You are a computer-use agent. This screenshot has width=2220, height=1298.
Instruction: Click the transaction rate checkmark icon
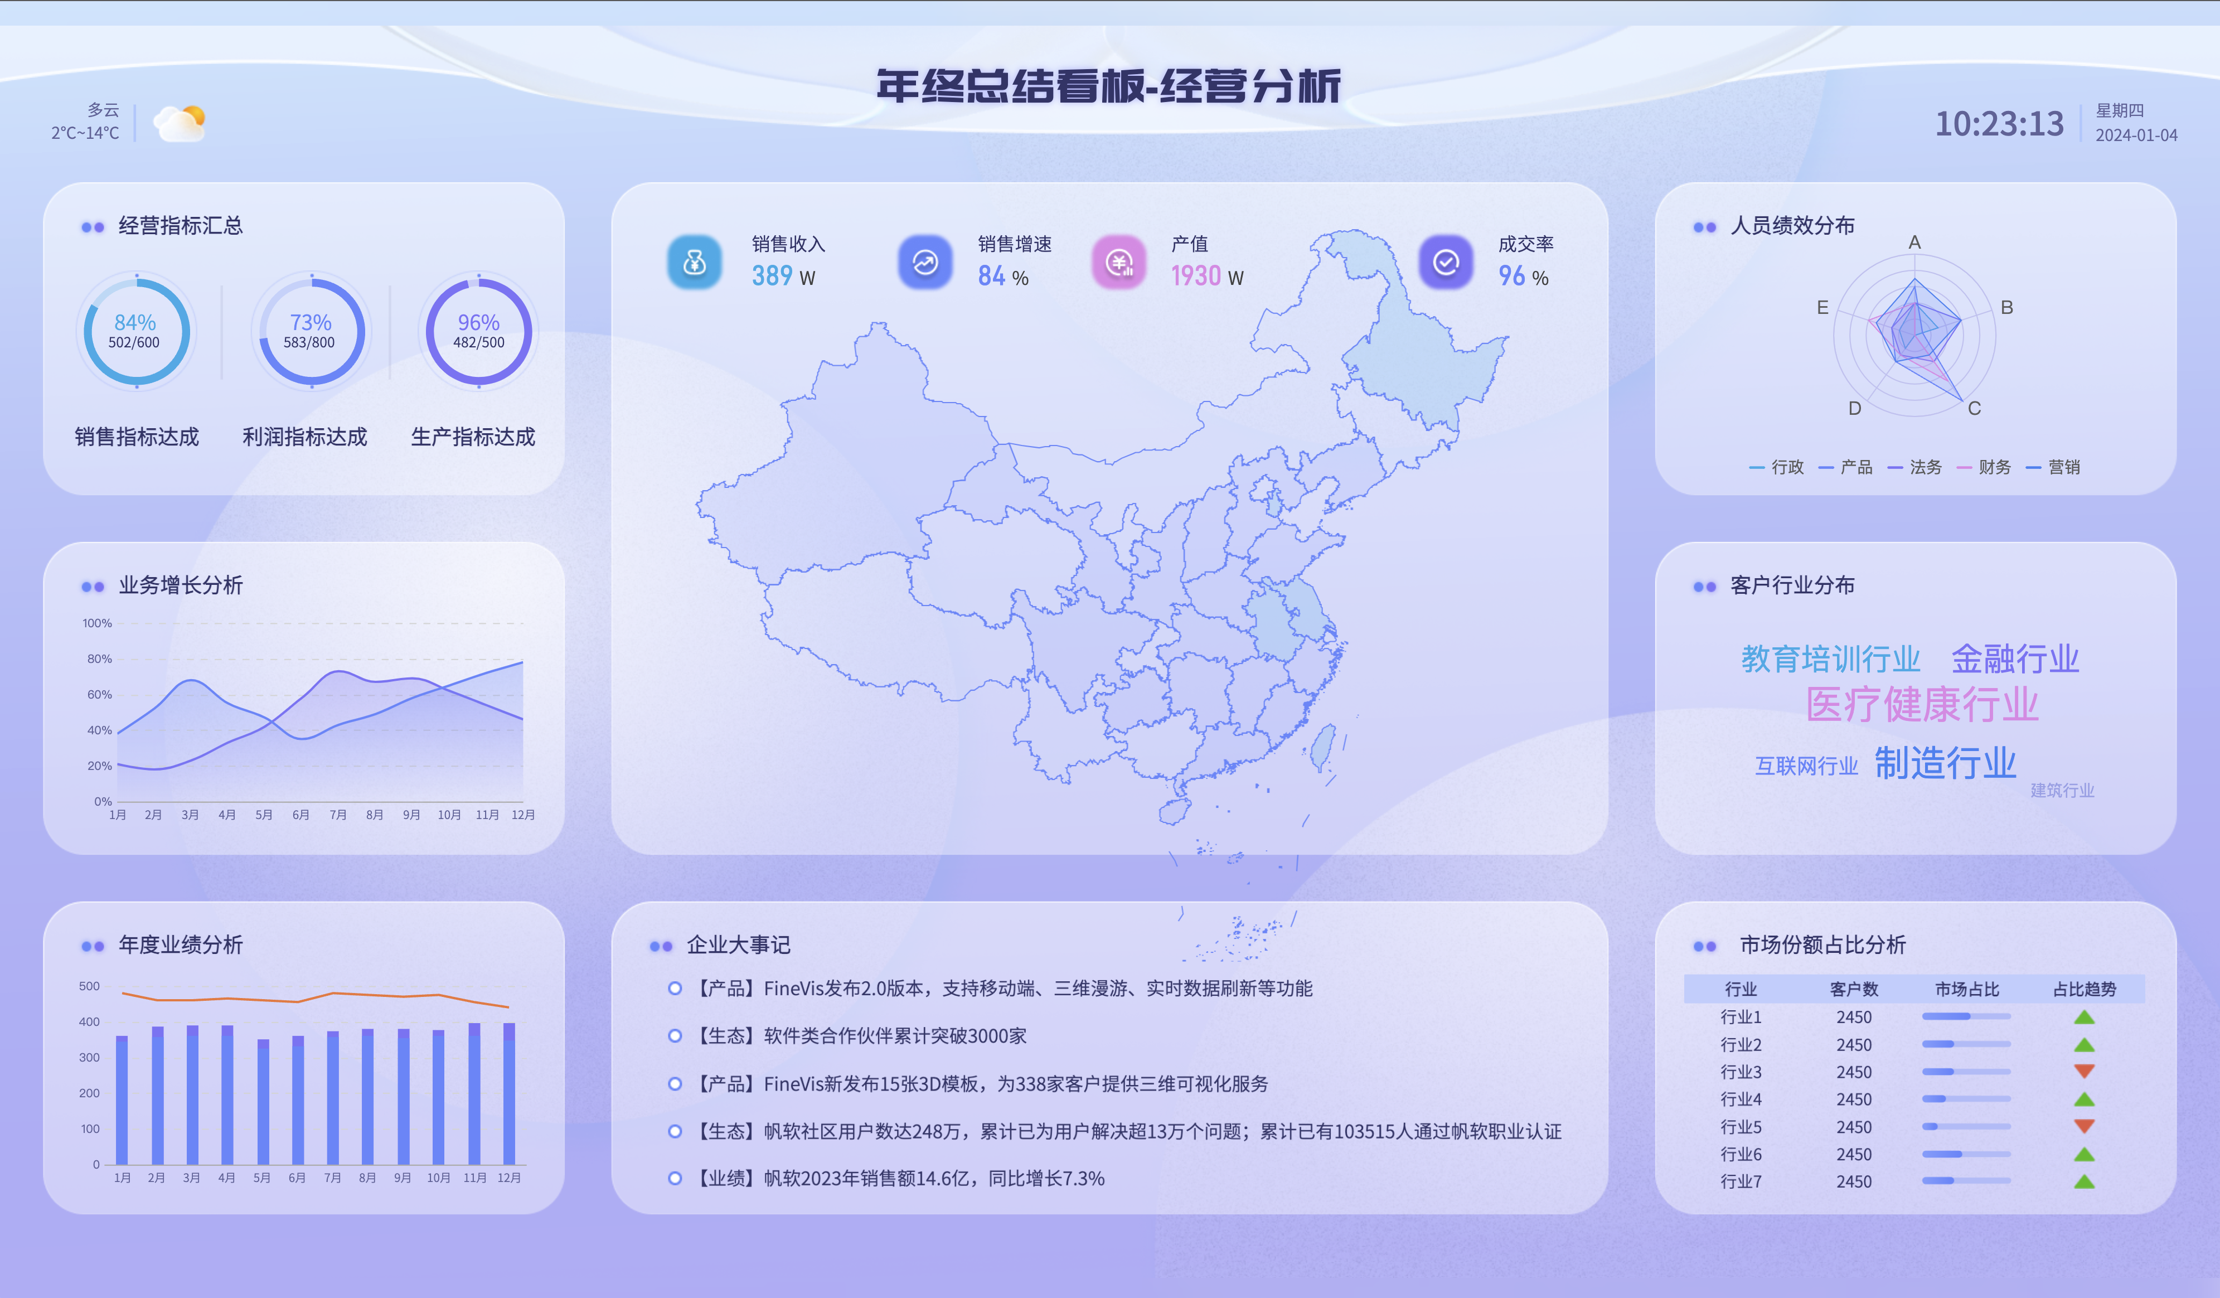coord(1446,261)
